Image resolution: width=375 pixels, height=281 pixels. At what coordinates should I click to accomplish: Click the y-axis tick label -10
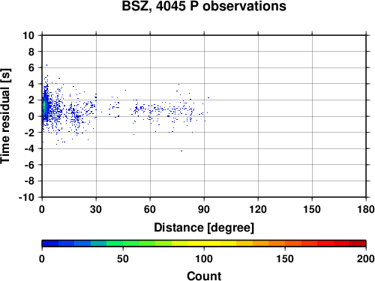26,197
